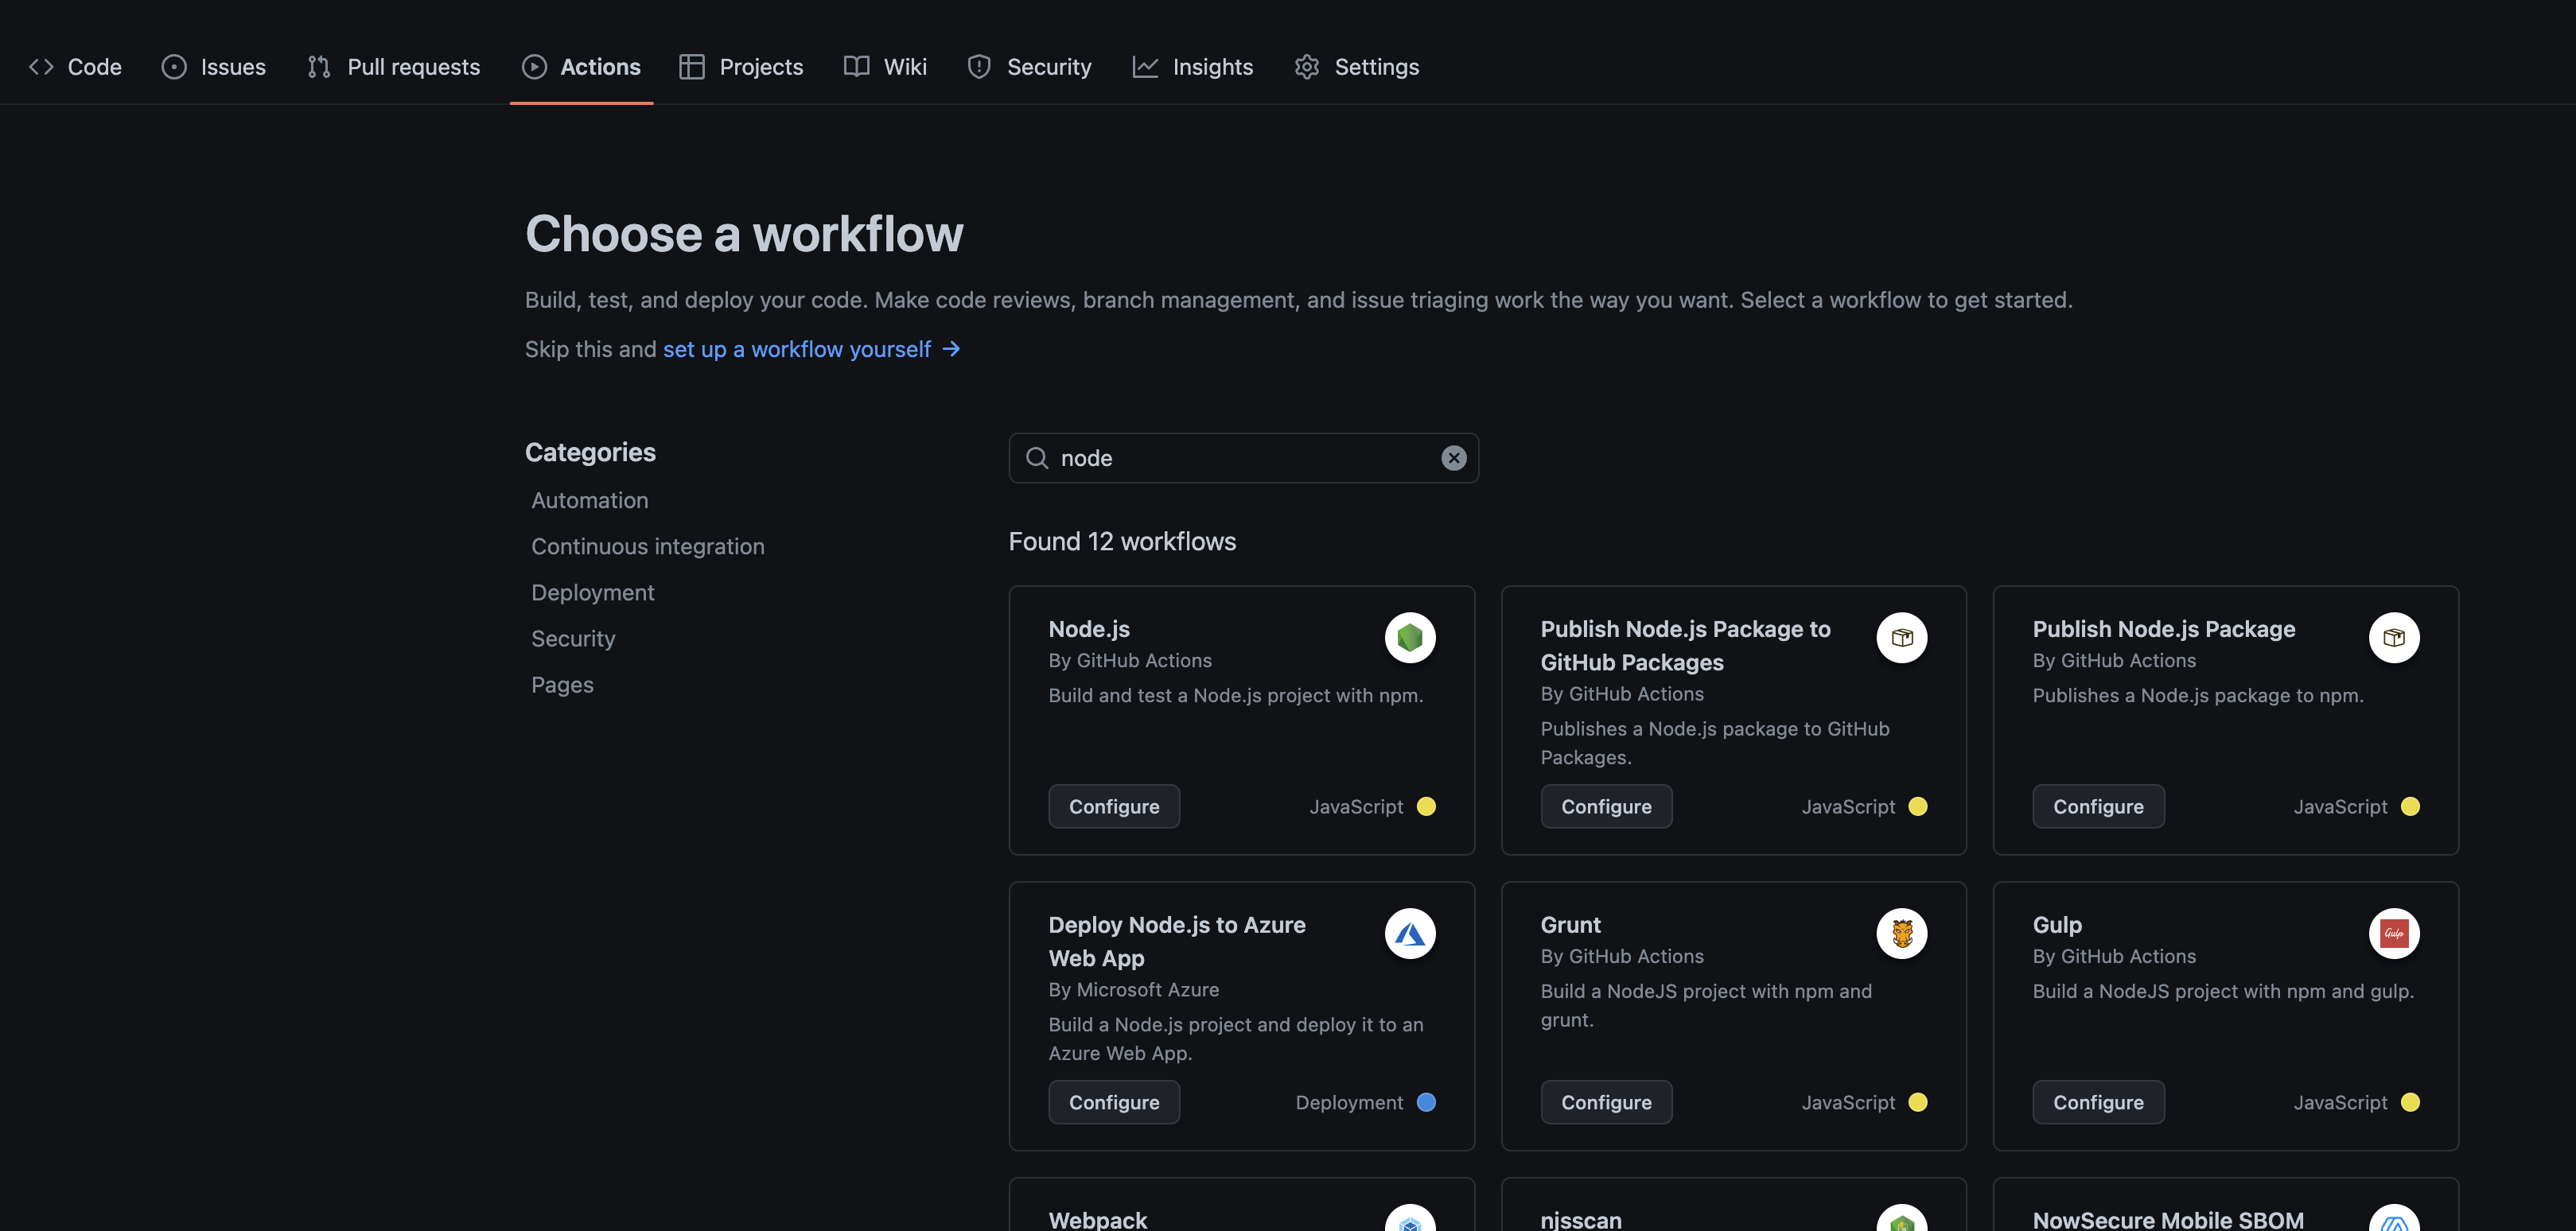The height and width of the screenshot is (1231, 2576).
Task: Select the Continuous integration category
Action: coord(647,546)
